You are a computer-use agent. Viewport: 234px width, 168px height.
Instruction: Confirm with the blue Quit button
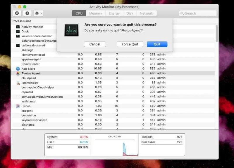(x=157, y=44)
